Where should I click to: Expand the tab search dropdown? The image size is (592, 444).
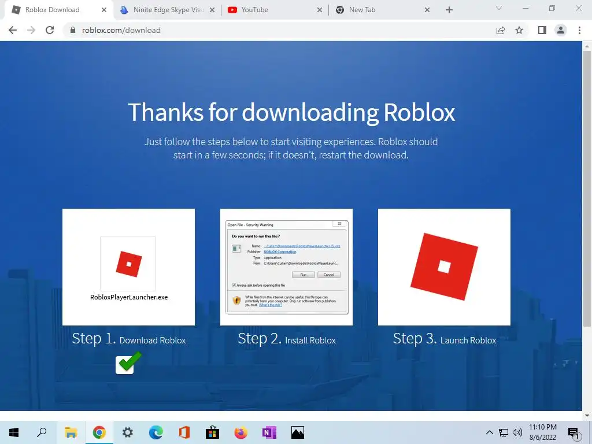pos(499,8)
